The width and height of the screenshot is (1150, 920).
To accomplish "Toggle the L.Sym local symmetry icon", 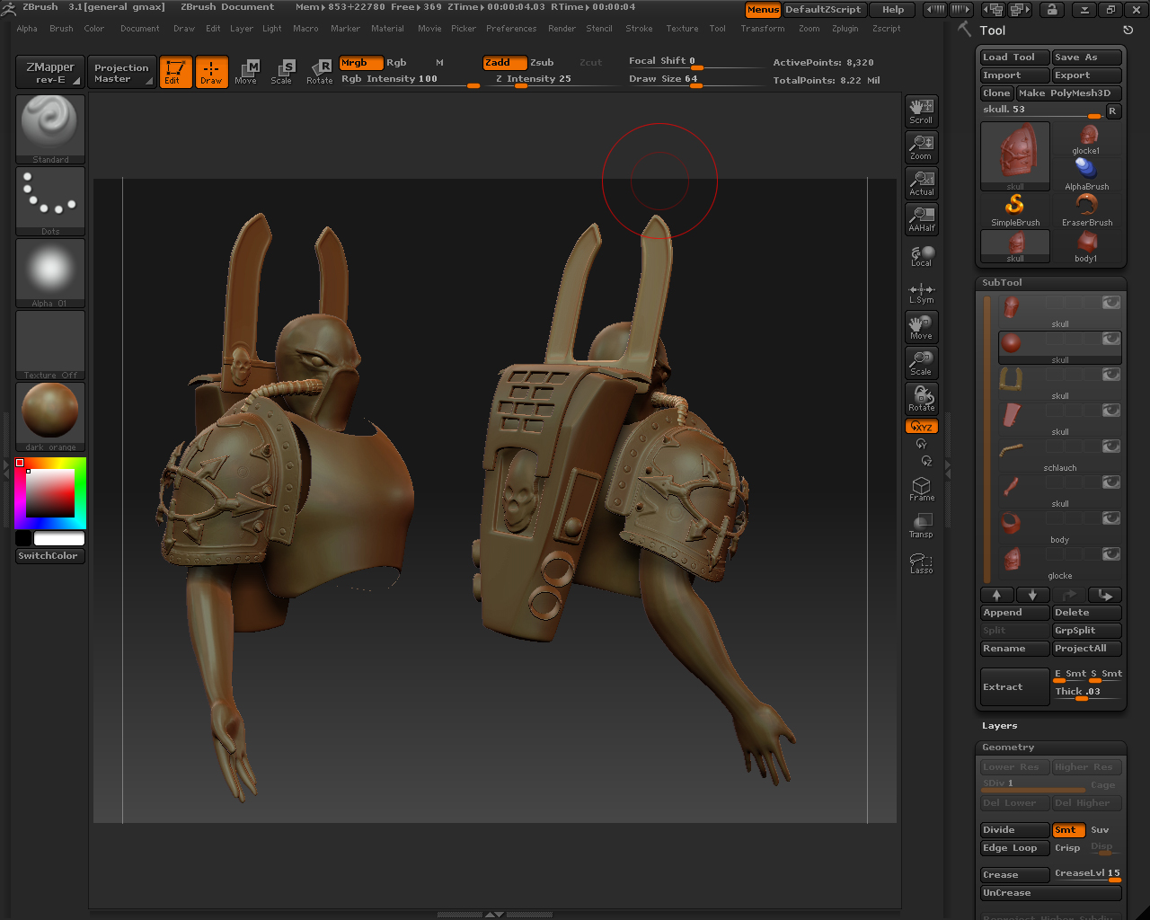I will pos(921,293).
